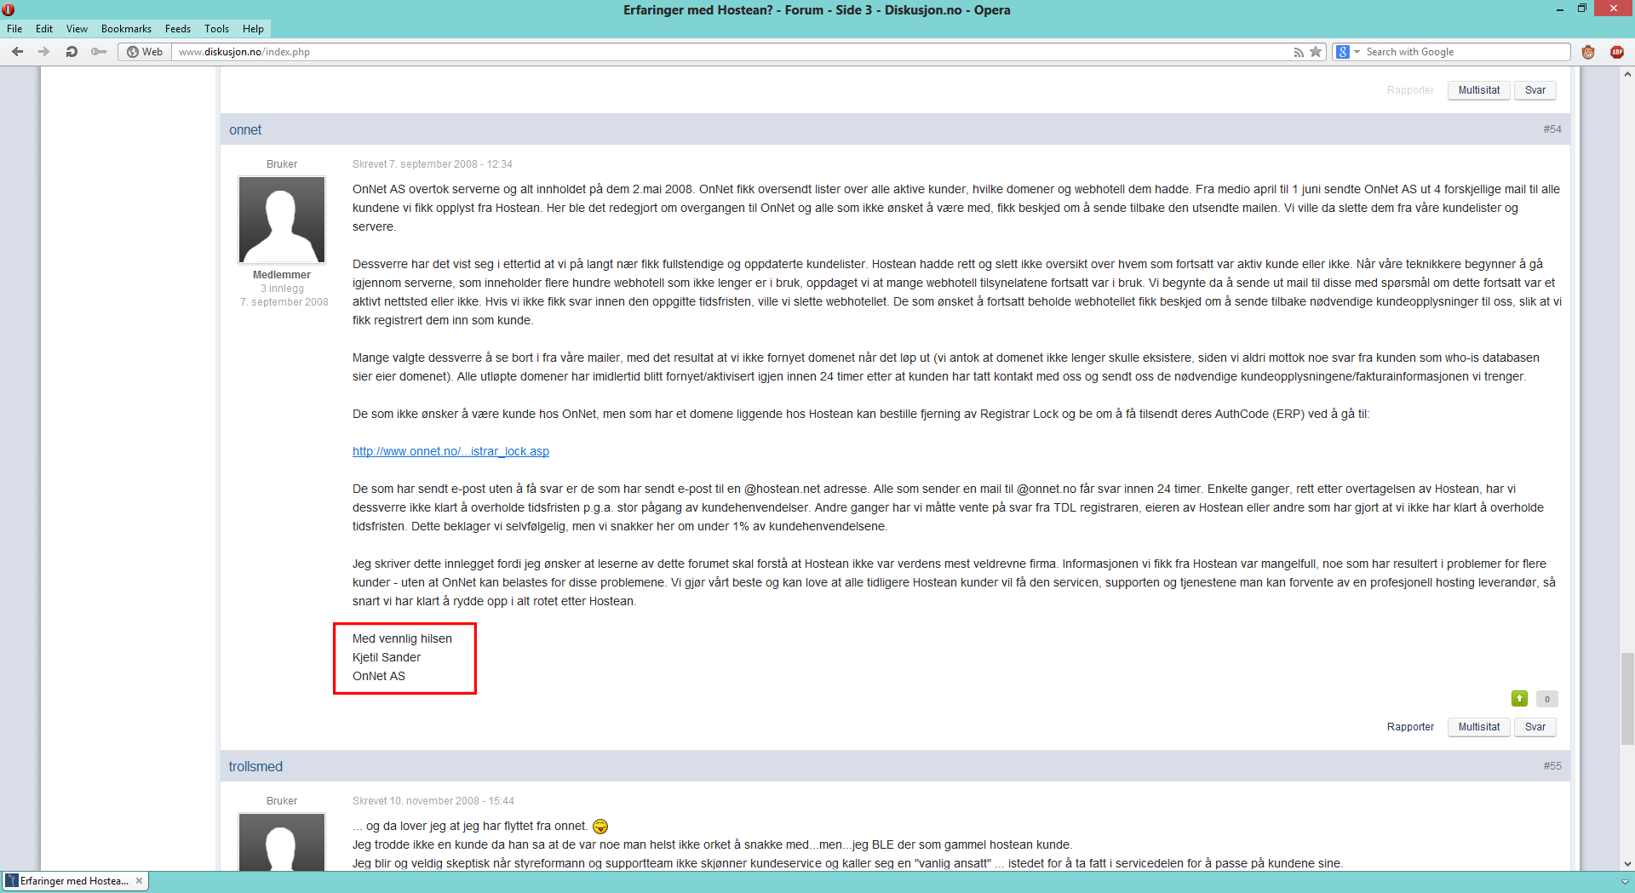1635x893 pixels.
Task: Click 'Kjetil Sander' signature name
Action: point(387,657)
